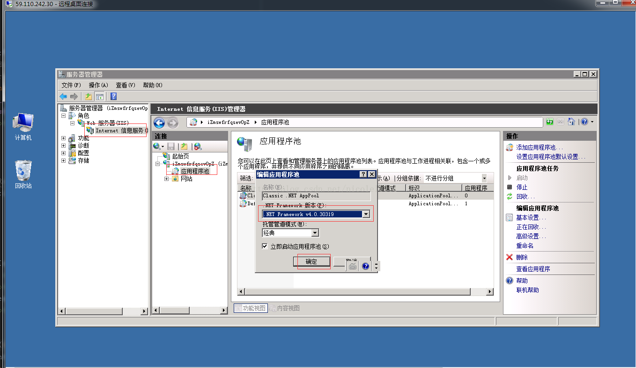The height and width of the screenshot is (368, 636).
Task: Open the 帮助(H) menu
Action: point(153,85)
